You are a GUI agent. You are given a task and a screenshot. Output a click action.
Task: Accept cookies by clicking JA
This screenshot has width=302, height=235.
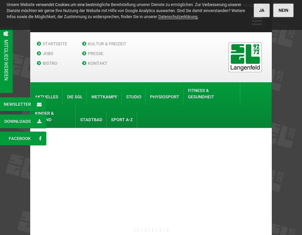click(x=261, y=10)
